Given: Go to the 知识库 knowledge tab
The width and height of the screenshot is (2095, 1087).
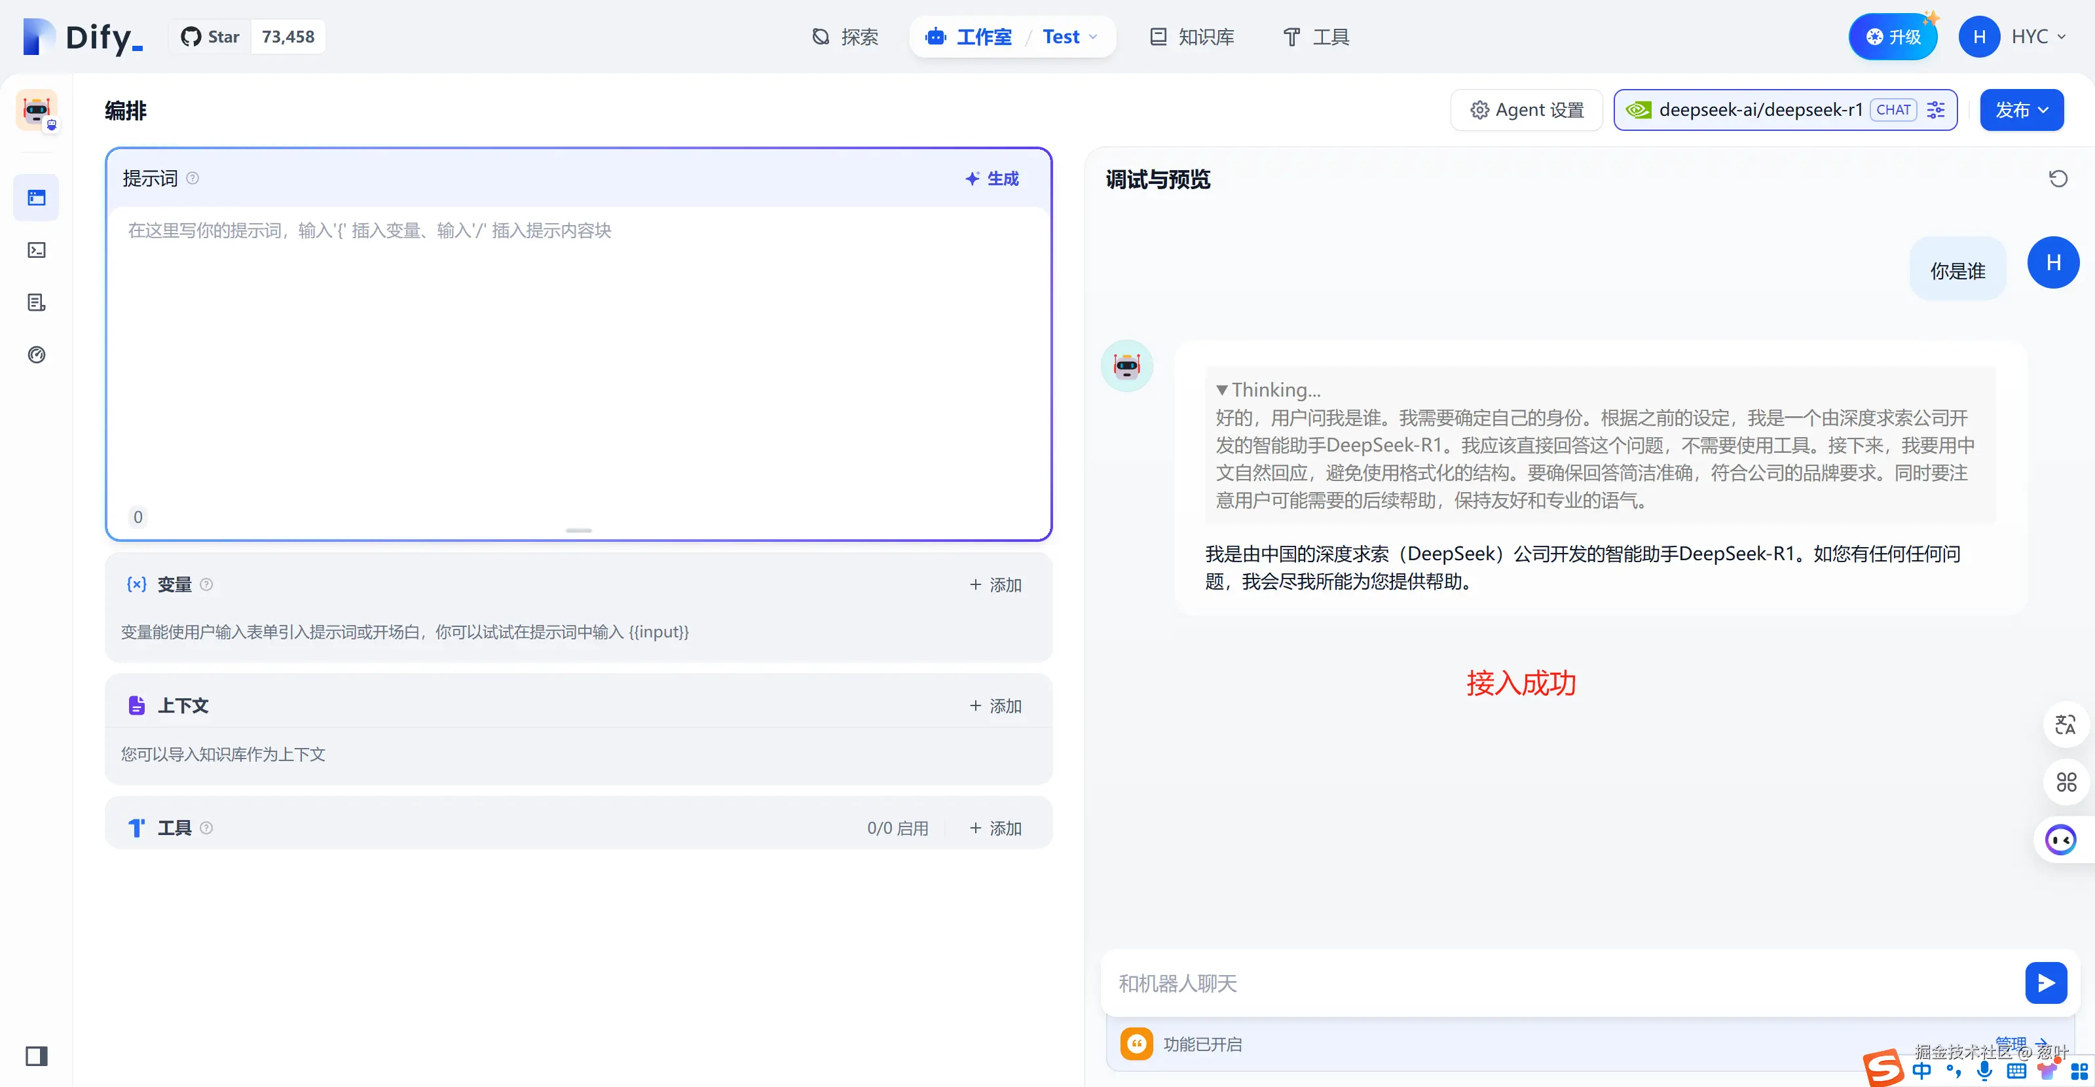Looking at the screenshot, I should (1191, 37).
